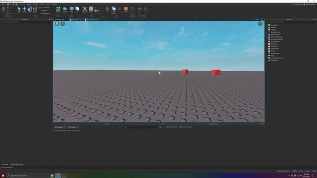Expand the Workspace node arrow
The image size is (317, 178).
[266, 25]
